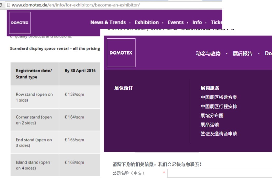Click the Standard display space rental heading
Screen dimensions: 272x178
coord(55,49)
